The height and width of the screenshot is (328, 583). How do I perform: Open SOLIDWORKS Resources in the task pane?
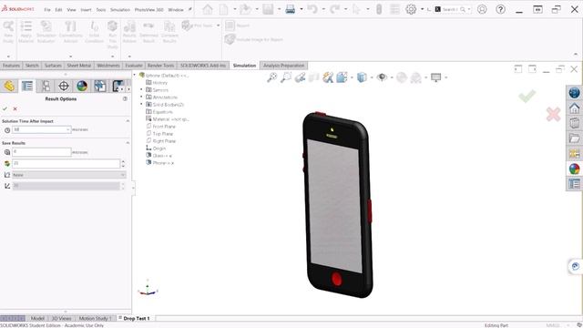pos(574,93)
